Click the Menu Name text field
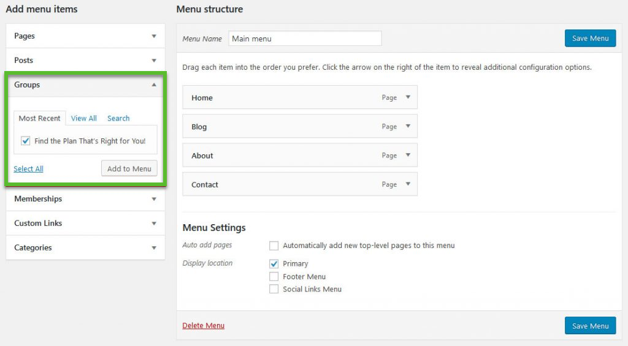 click(x=305, y=39)
